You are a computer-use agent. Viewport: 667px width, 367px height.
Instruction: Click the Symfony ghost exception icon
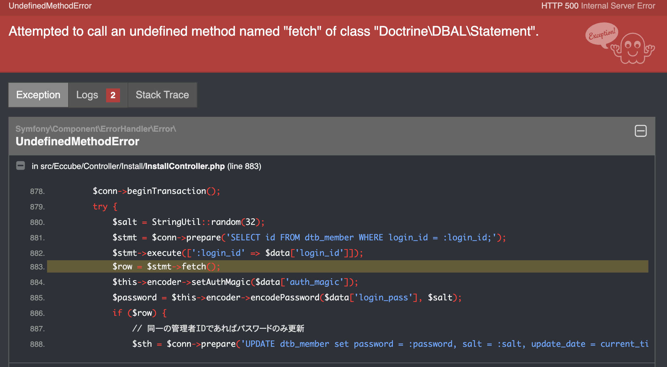click(633, 49)
